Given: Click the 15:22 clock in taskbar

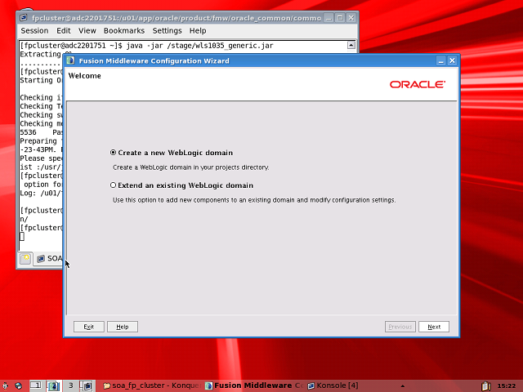Looking at the screenshot, I should pos(507,385).
